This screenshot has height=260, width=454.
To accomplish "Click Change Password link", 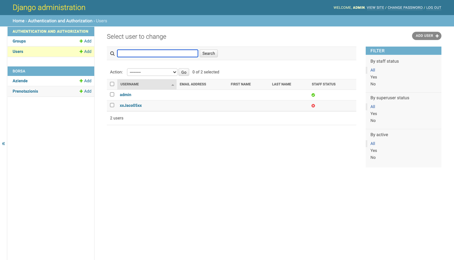I will coord(405,7).
